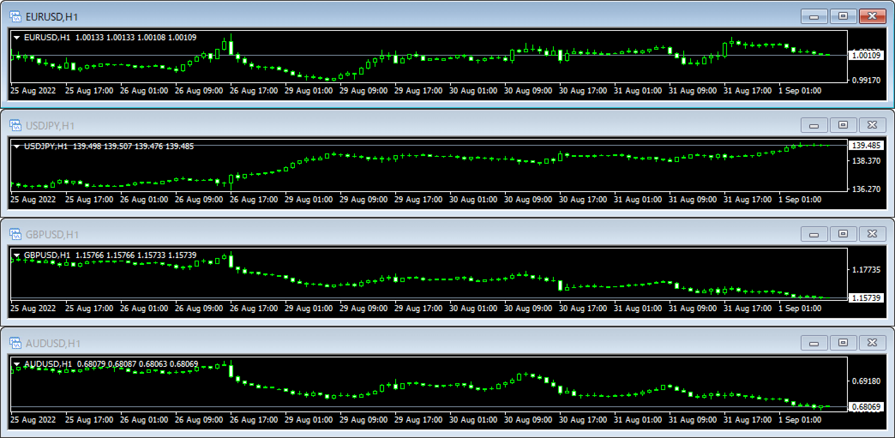Click the EURUSD,H1 chart window icon
The height and width of the screenshot is (438, 895).
[x=15, y=17]
